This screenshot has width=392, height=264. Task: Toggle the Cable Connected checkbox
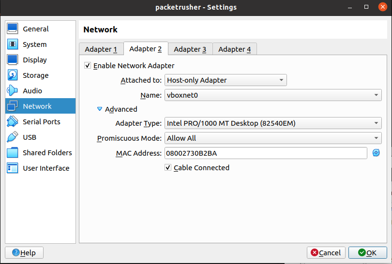pos(168,168)
